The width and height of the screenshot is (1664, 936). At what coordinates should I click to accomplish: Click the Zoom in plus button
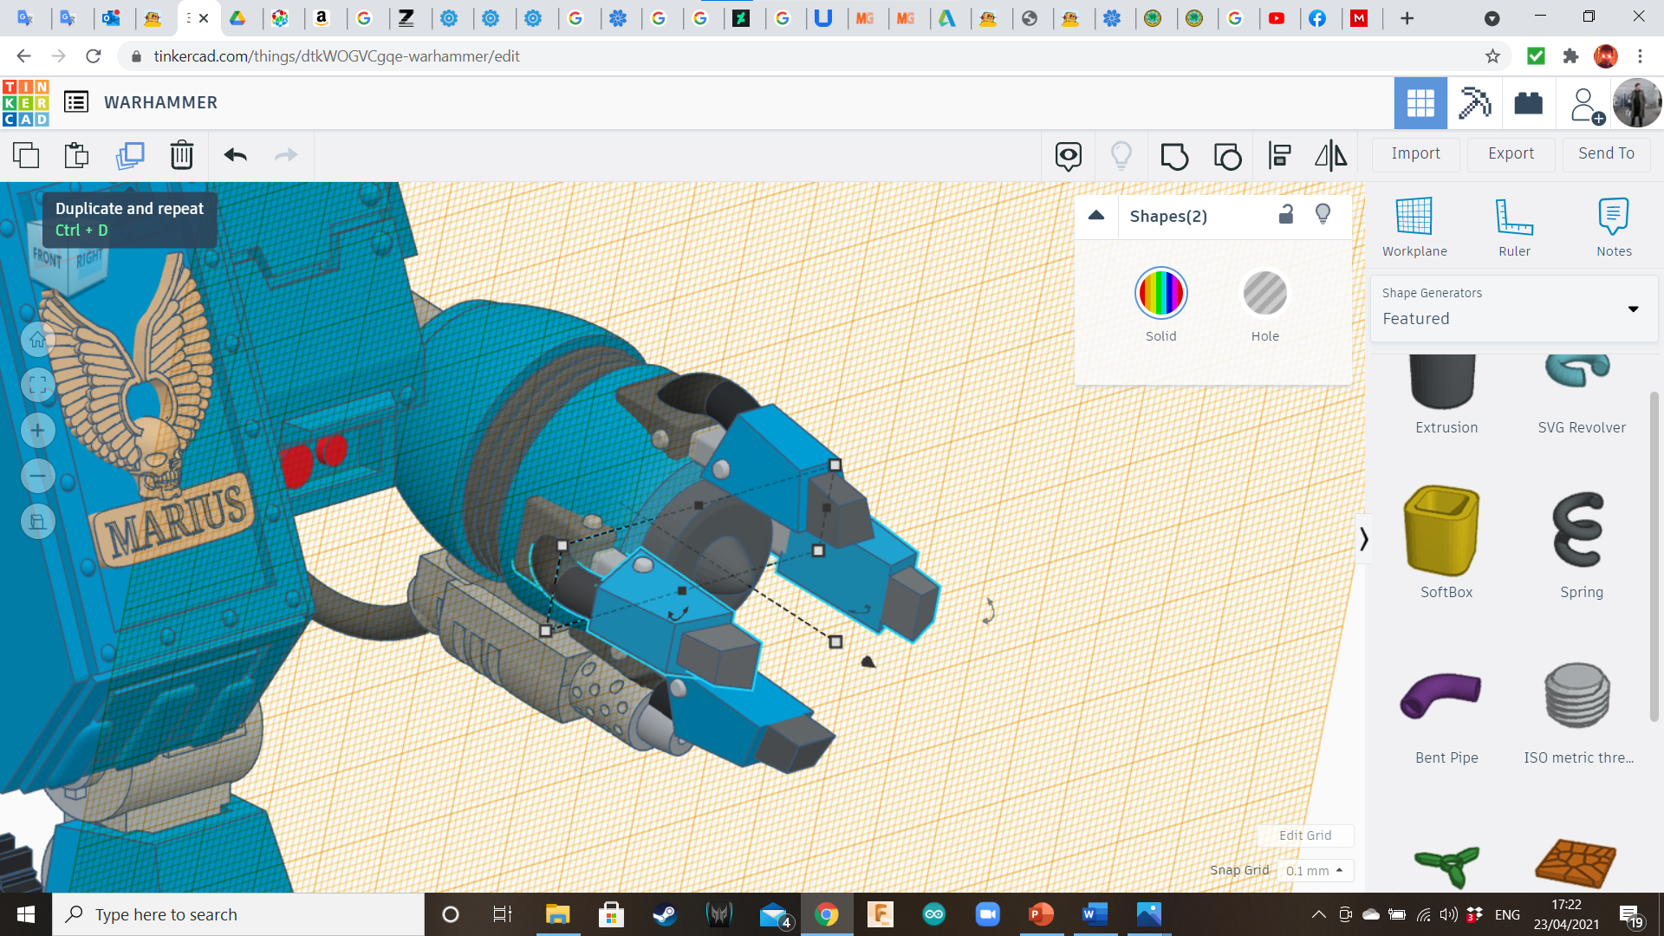point(38,431)
